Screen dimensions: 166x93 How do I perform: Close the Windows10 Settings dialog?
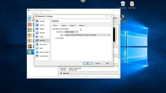[111, 16]
